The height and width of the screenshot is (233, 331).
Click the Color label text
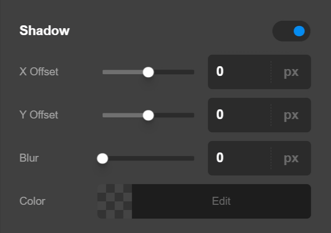(32, 201)
